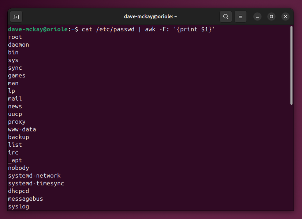Minimize the terminal window
The image size is (302, 219).
point(257,16)
